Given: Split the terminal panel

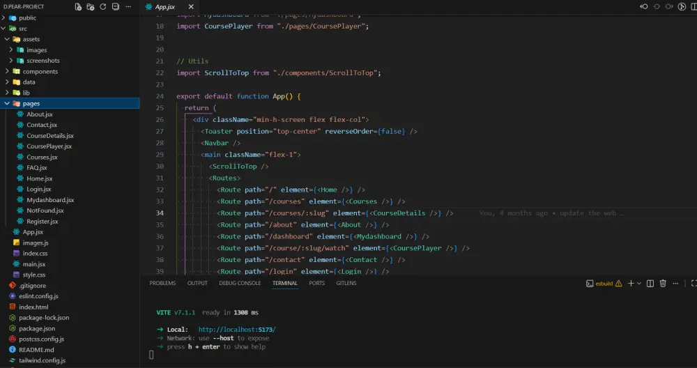Looking at the screenshot, I should pos(650,284).
